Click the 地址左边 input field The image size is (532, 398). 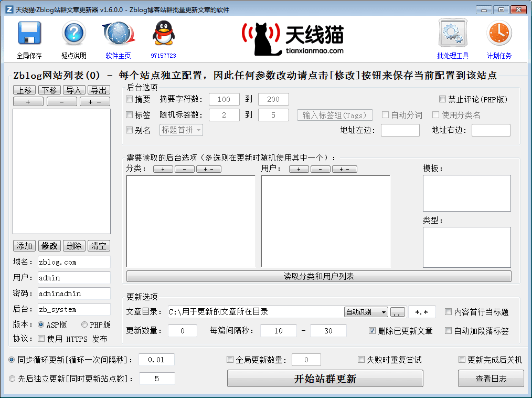point(400,130)
